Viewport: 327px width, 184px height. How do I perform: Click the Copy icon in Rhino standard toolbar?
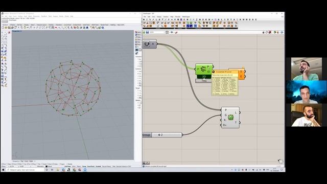[21, 28]
